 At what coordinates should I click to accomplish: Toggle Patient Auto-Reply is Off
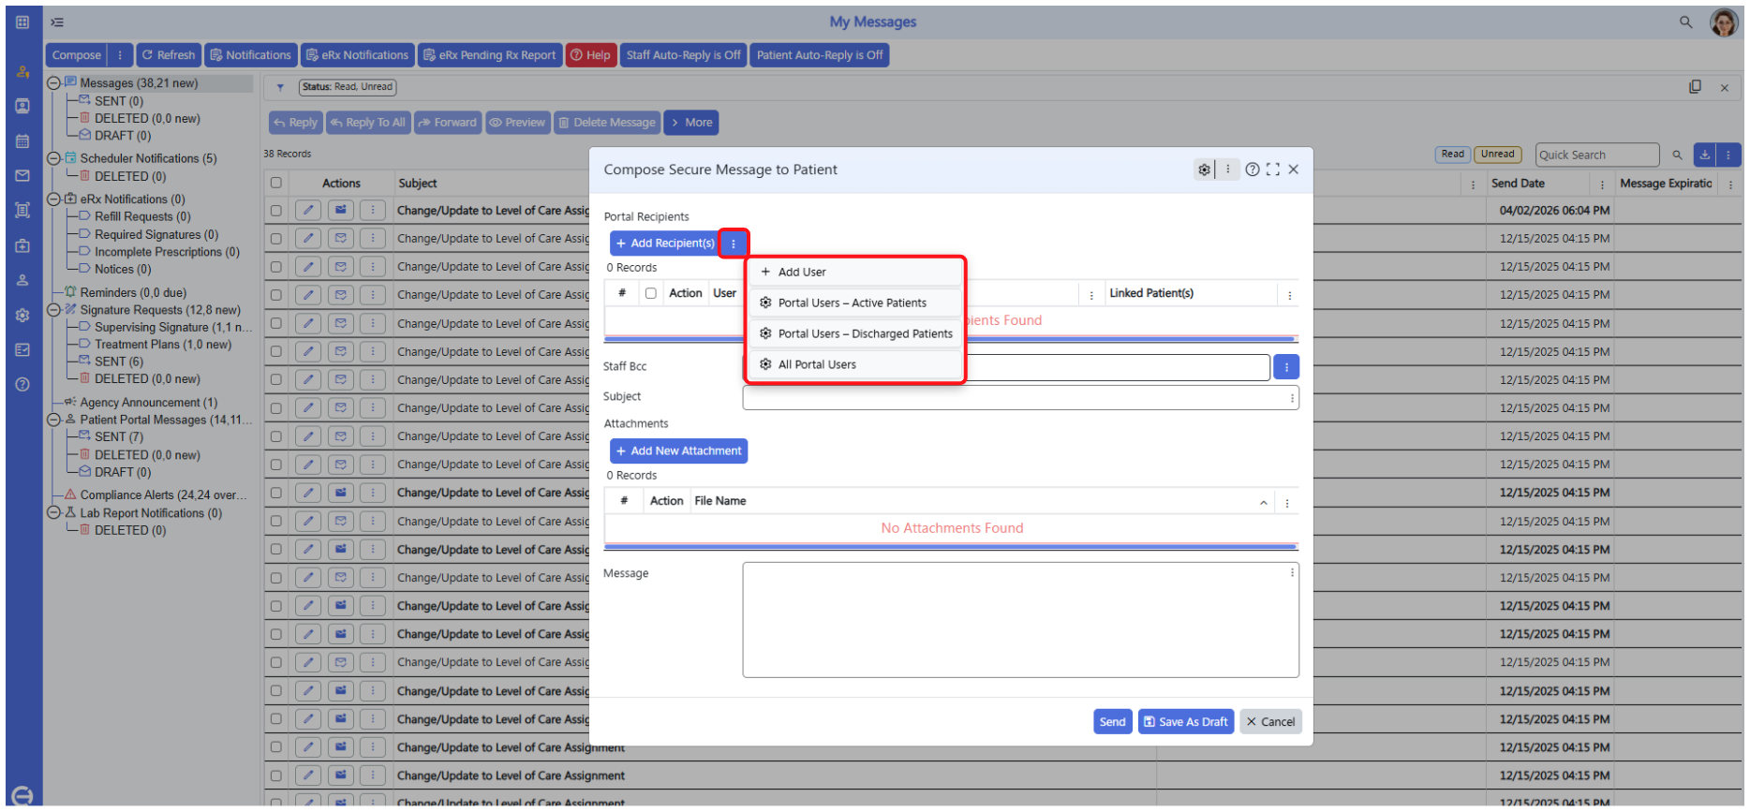[820, 55]
